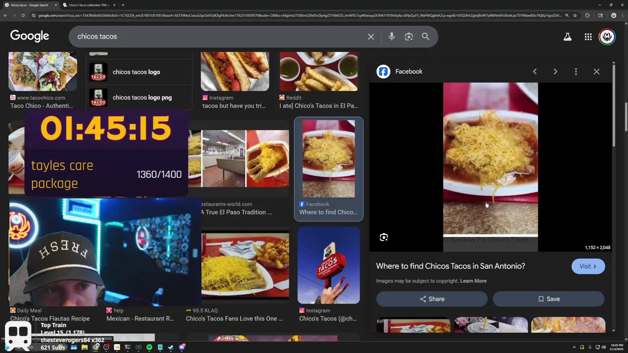Show hidden tray icons chevron in taskbar
Screen dimensions: 628x353
click(575, 348)
